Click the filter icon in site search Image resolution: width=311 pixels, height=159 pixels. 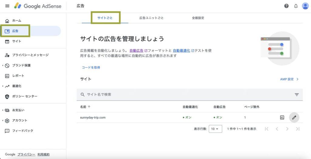tap(297, 95)
